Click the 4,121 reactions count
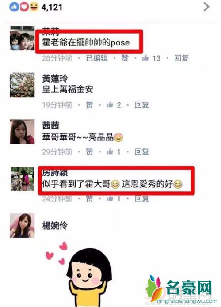Screen dimensions: 221x307 pyautogui.click(x=52, y=8)
